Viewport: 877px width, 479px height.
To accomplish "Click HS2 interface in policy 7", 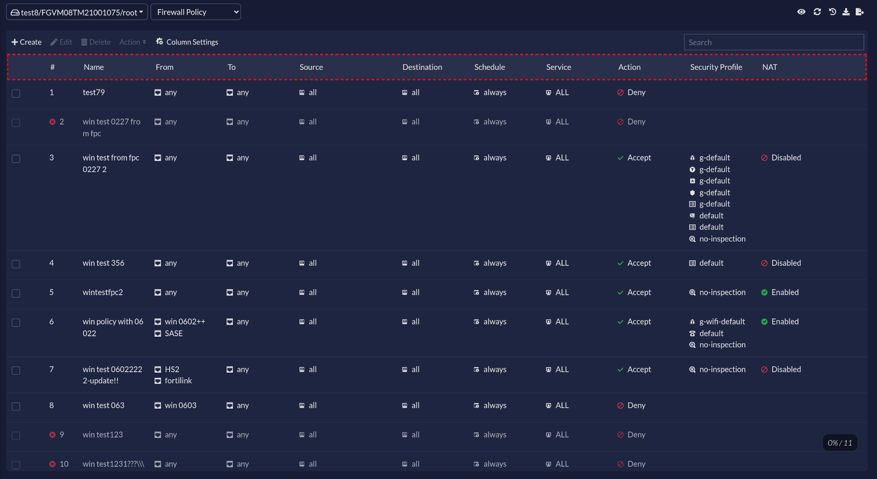I will pyautogui.click(x=172, y=369).
